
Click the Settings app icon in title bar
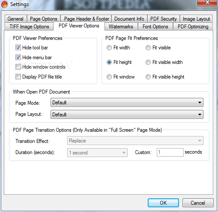point(5,4)
